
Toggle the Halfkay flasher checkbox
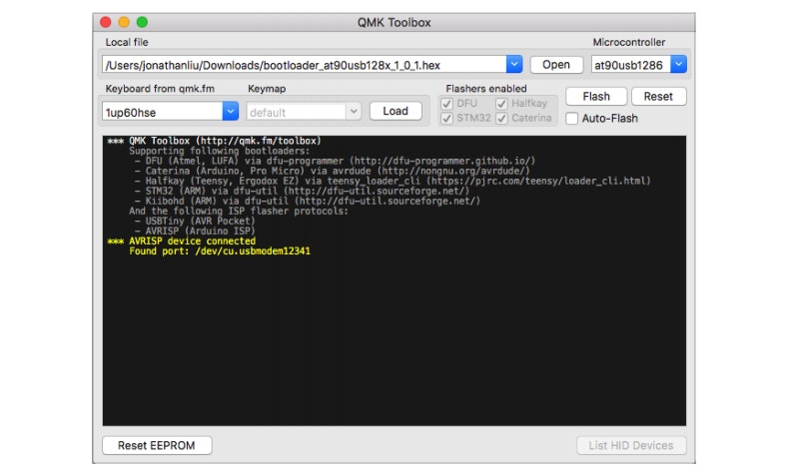click(501, 104)
